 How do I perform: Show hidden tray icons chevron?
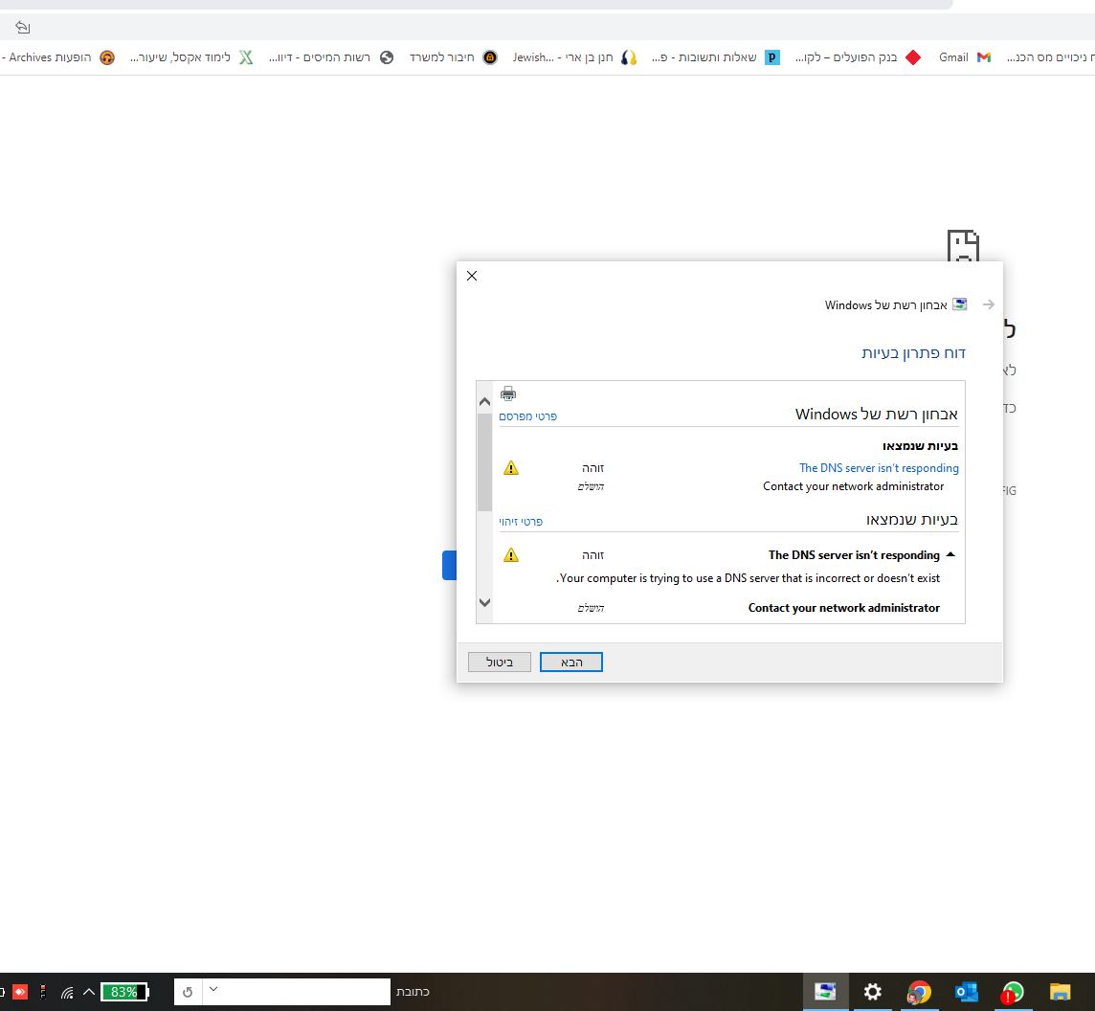point(89,992)
